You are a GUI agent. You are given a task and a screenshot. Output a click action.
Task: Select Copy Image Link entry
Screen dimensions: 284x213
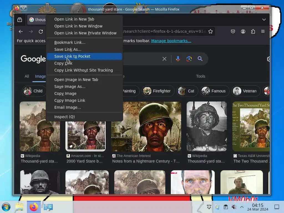84,100
